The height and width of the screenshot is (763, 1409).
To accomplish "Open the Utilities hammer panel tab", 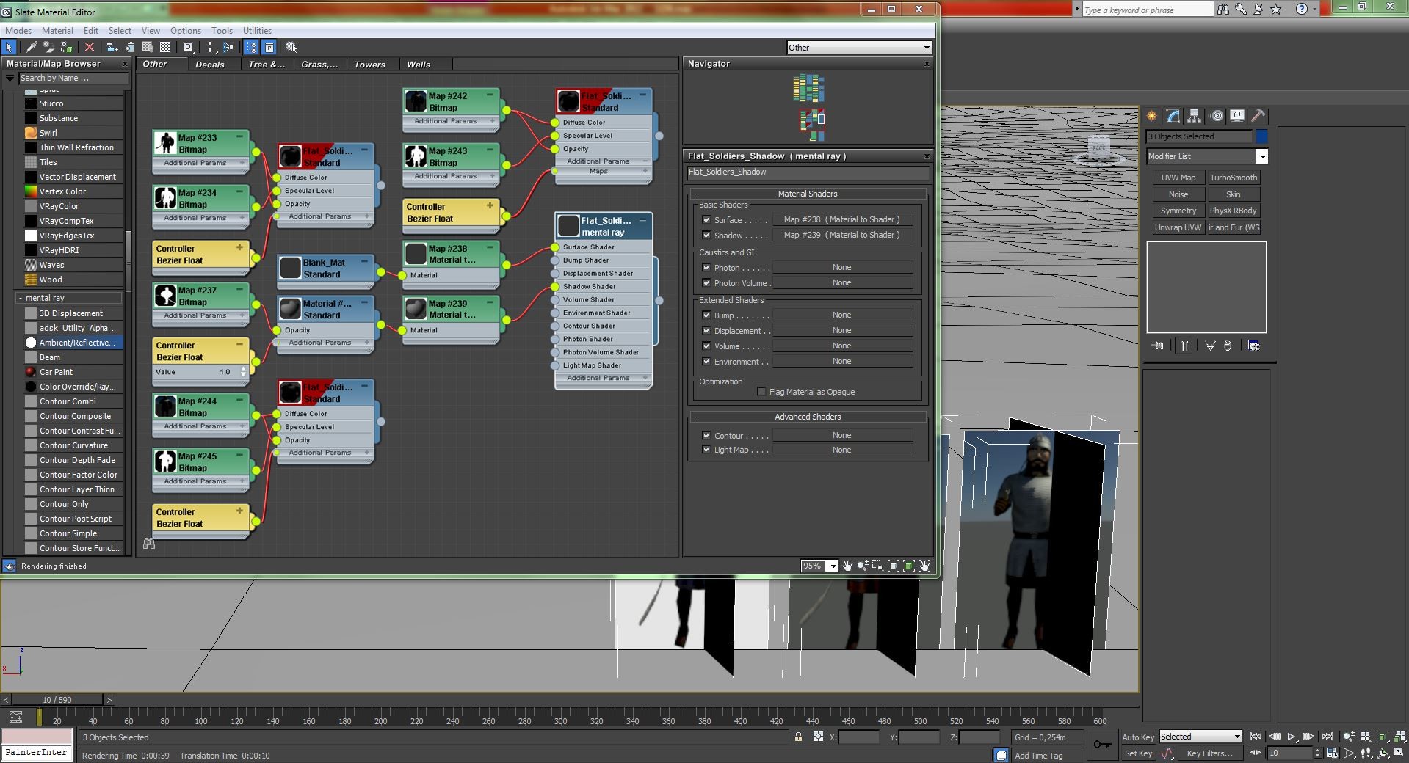I will point(1258,116).
